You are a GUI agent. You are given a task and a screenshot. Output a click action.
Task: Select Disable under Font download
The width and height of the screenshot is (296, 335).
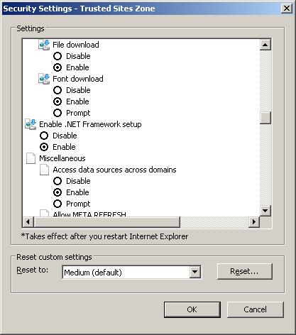click(x=57, y=90)
